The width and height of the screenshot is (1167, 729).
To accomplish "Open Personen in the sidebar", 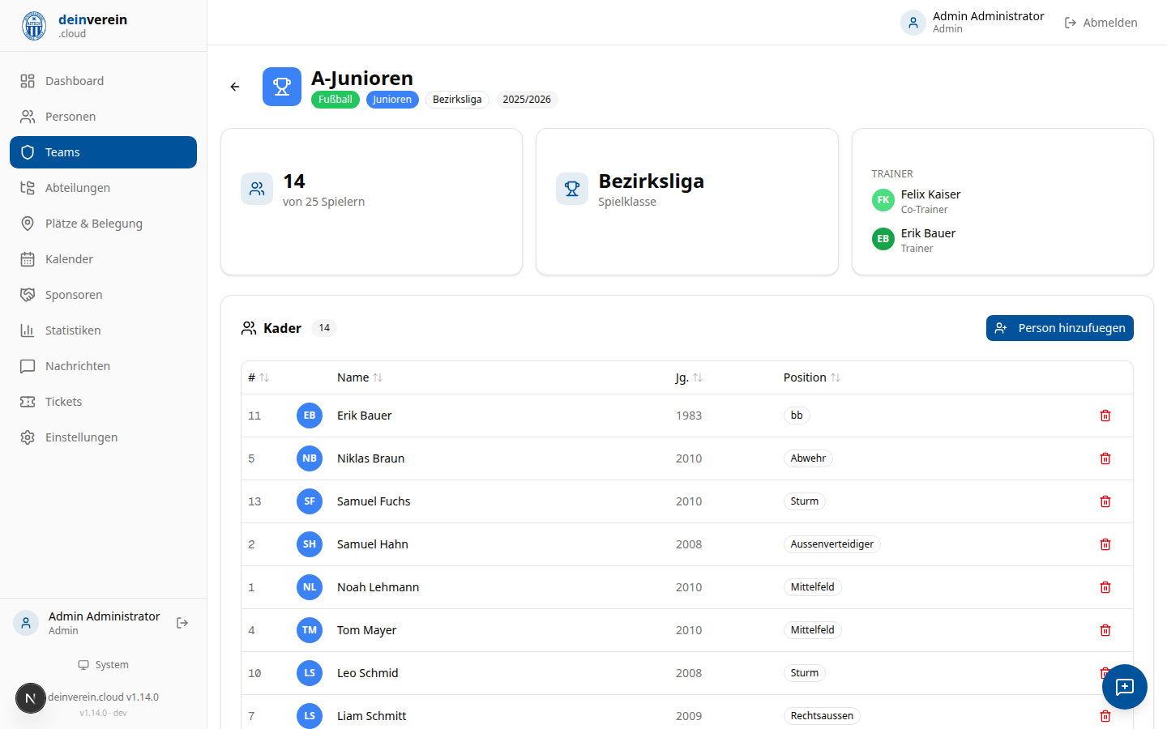I will 71,117.
